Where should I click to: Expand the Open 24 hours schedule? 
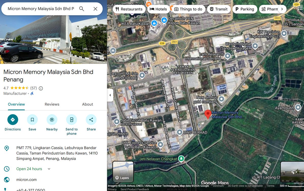[49, 169]
